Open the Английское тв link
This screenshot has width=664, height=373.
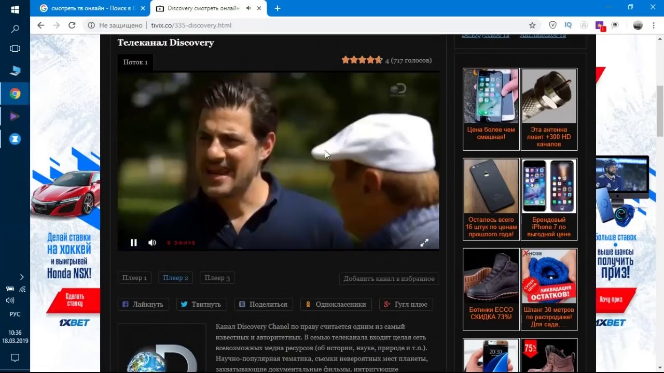click(x=543, y=35)
